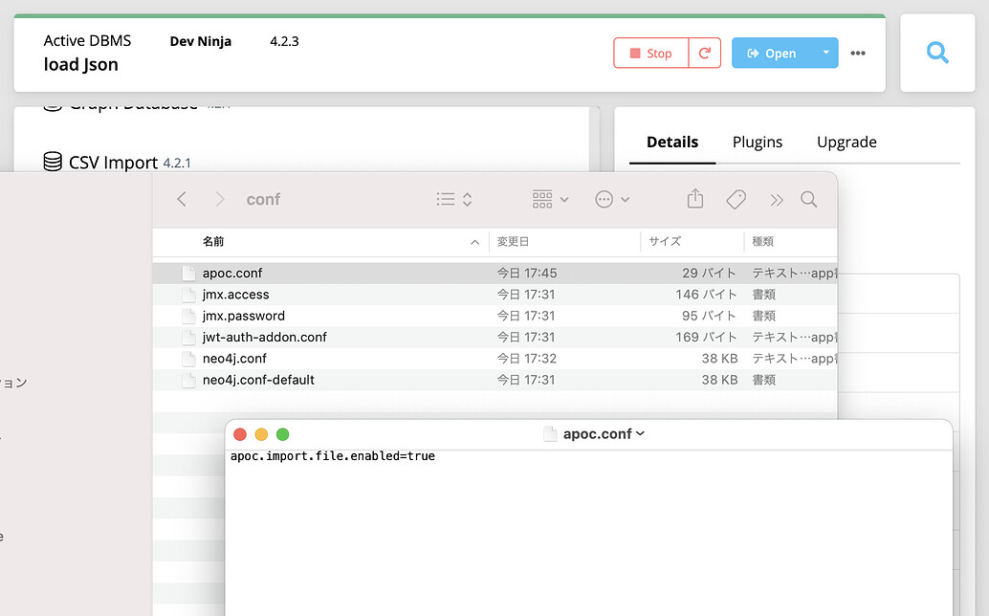989x616 pixels.
Task: Click the Finder back navigation arrow
Action: (182, 199)
